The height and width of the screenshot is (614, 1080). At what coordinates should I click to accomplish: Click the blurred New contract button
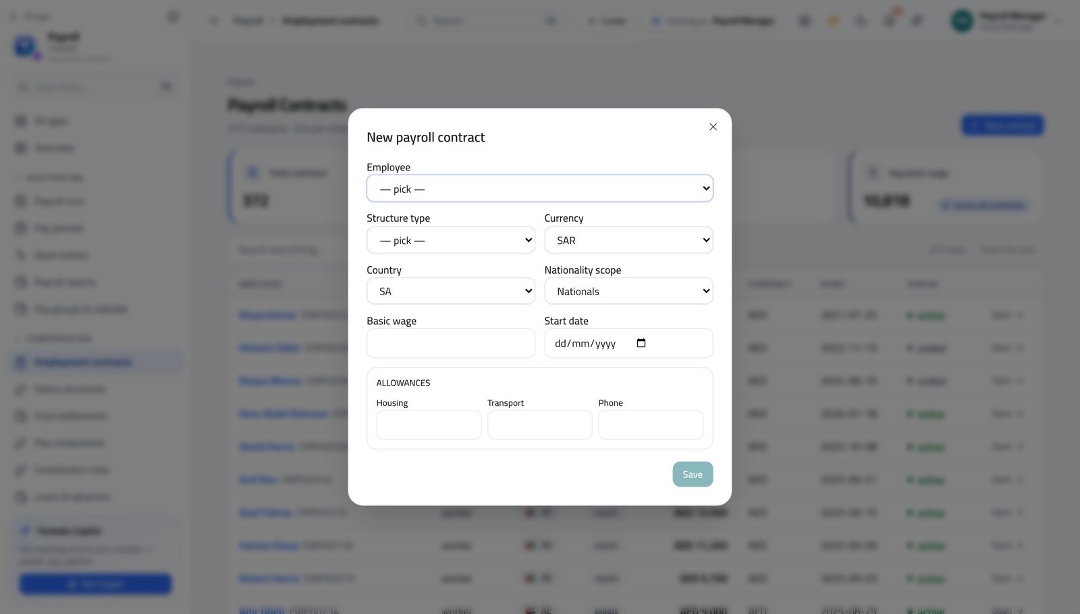pos(1002,125)
